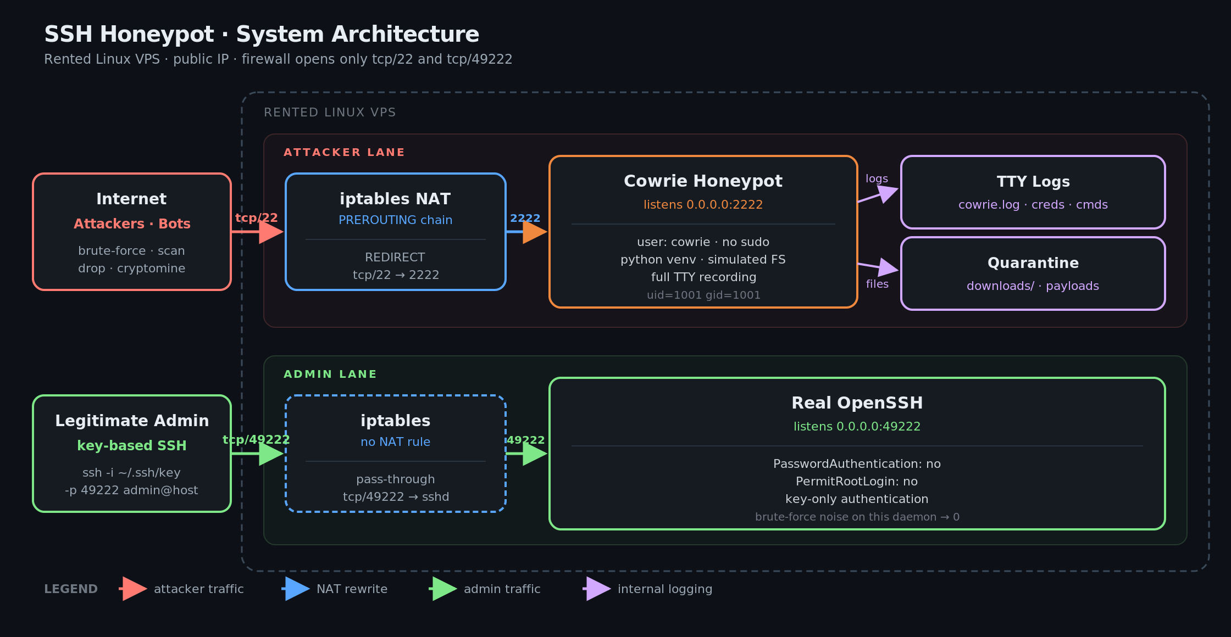Click the pass-through text
This screenshot has height=637, width=1231.
click(x=396, y=479)
